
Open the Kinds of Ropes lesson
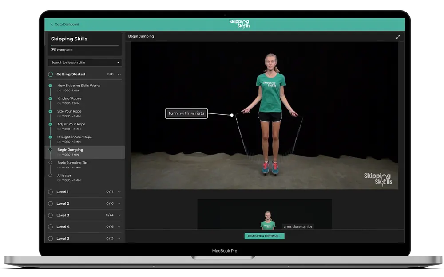pyautogui.click(x=69, y=98)
